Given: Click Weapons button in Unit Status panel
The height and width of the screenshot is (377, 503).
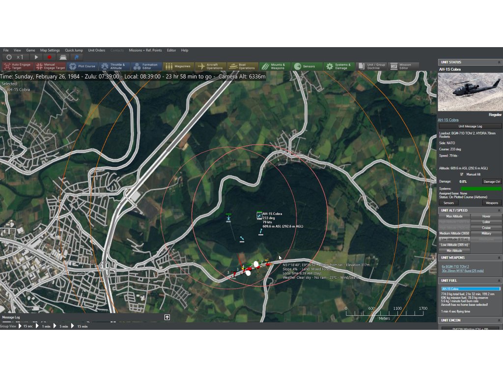Looking at the screenshot, I should 492,203.
